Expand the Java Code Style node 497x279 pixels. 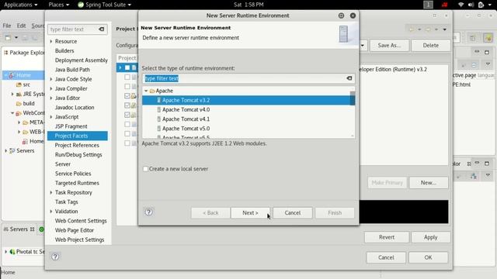pos(51,79)
